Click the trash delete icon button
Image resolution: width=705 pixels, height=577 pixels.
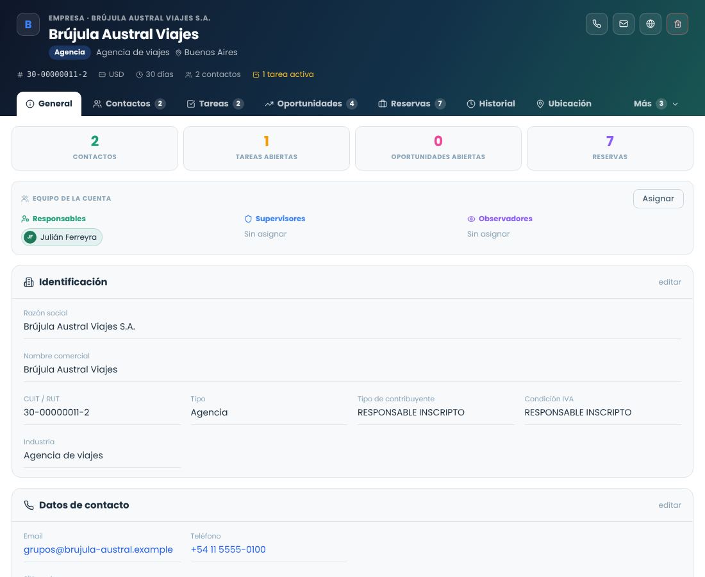coord(677,24)
